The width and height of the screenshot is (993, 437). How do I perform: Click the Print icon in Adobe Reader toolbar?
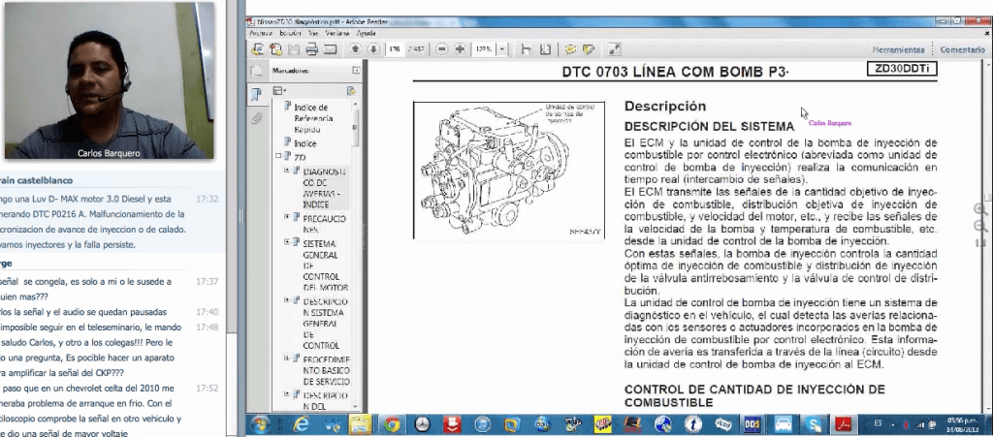312,48
